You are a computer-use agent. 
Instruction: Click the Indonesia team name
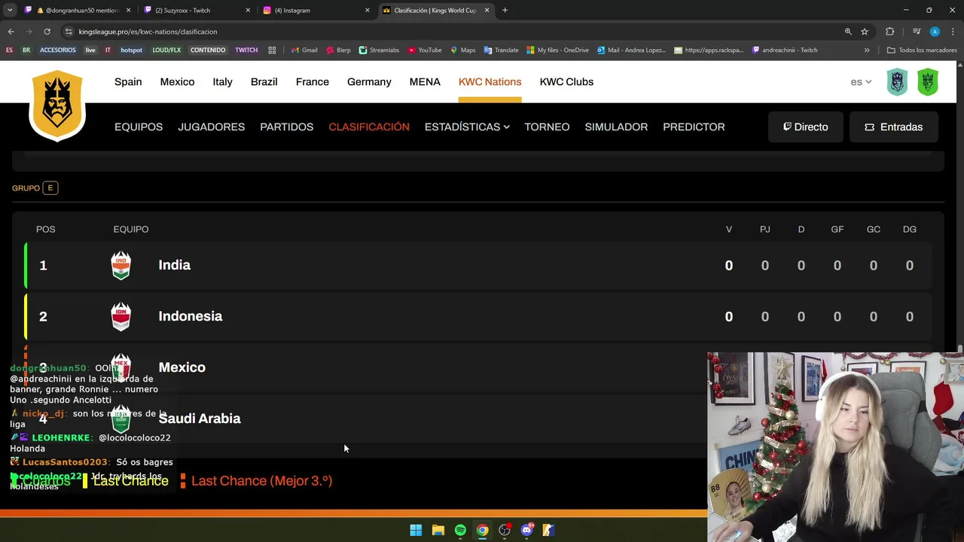[190, 316]
